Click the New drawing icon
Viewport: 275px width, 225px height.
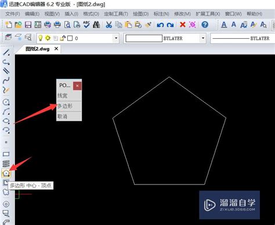(x=8, y=24)
